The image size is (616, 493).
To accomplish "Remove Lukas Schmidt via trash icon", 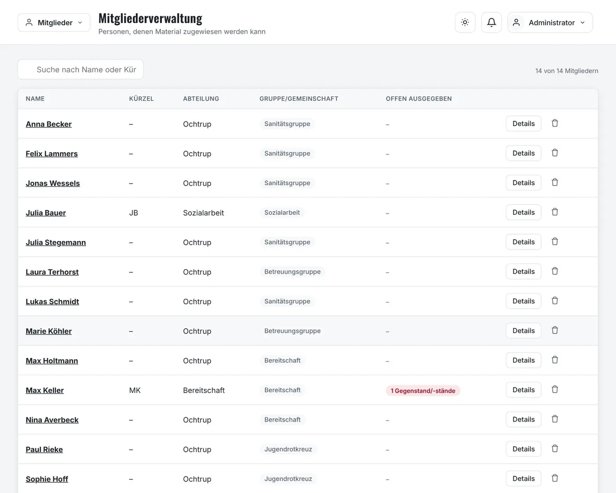I will tap(555, 301).
